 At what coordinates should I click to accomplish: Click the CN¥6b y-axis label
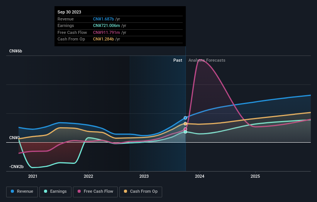tap(15, 51)
